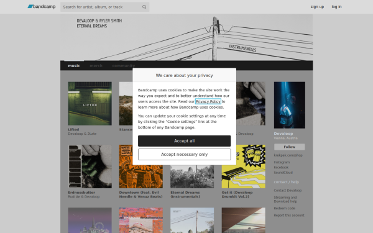
Task: Click the Accept all button
Action: pyautogui.click(x=185, y=141)
